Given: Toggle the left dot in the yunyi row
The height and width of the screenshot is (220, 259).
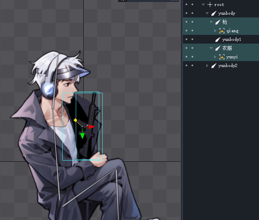Looking at the screenshot, I should click(x=186, y=57).
